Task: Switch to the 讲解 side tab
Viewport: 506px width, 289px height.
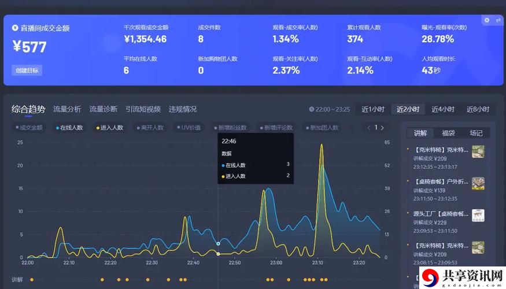Action: point(420,133)
